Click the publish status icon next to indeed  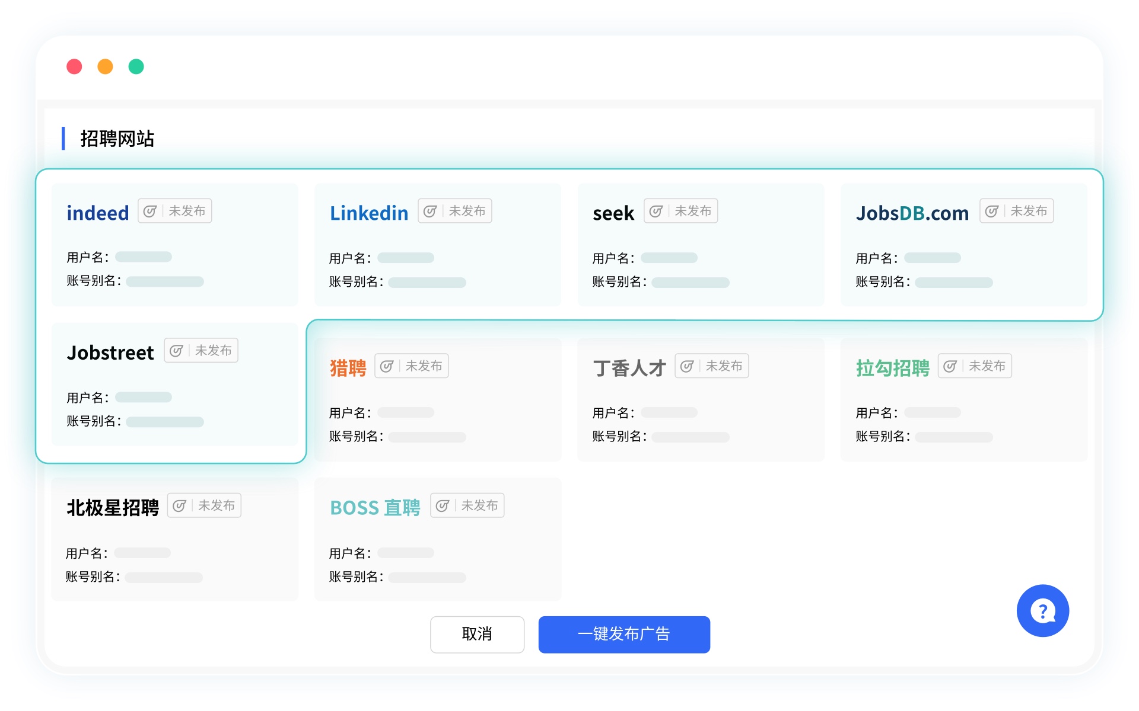[x=150, y=212]
